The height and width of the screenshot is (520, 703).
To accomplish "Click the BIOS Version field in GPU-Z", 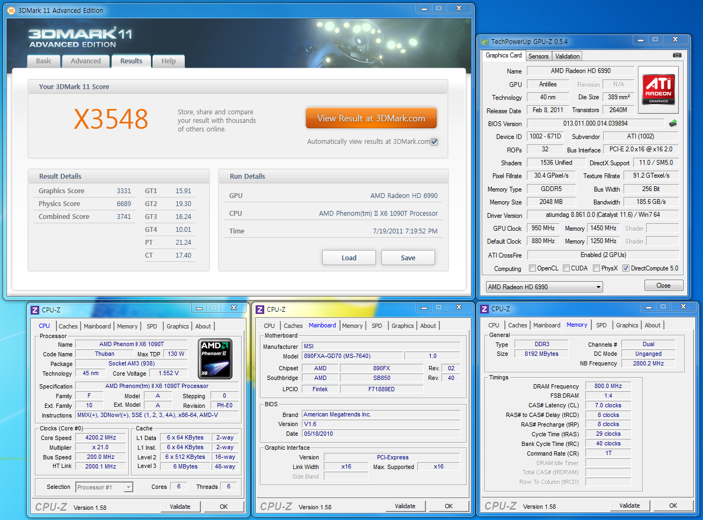I will pos(595,123).
